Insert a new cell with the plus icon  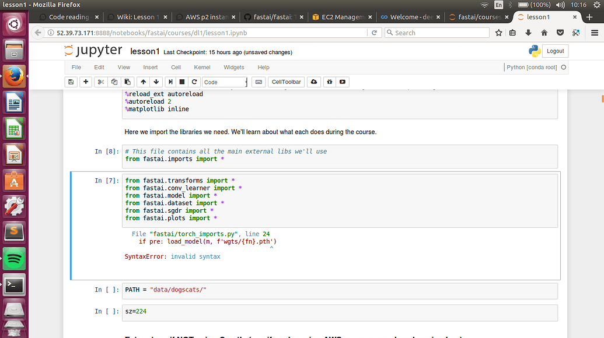coord(86,82)
